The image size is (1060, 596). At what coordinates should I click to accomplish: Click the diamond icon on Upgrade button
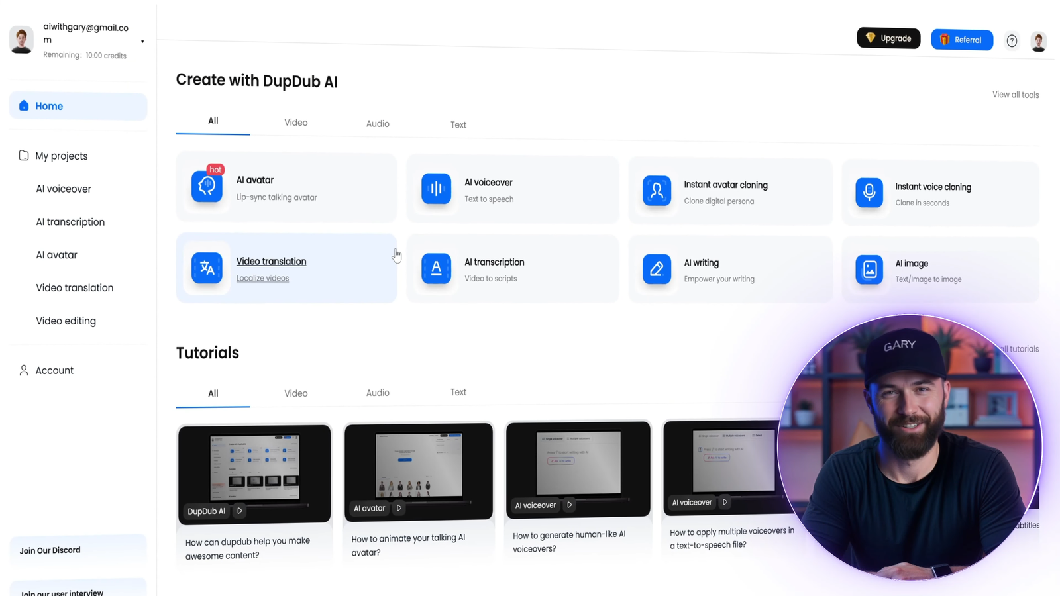871,38
